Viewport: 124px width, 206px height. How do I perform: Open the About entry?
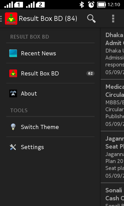coord(50,93)
